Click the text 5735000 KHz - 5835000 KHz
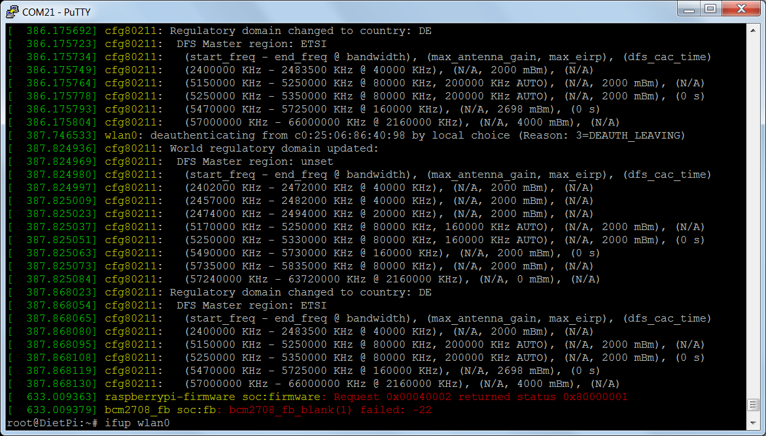This screenshot has height=436, width=766. tap(271, 266)
